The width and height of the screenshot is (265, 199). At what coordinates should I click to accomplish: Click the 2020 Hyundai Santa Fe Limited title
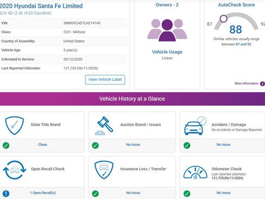41,6
